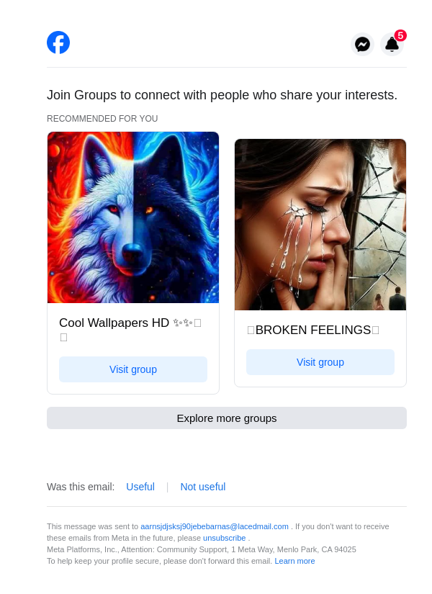Open the crying woman group image
The image size is (432, 594).
(320, 225)
